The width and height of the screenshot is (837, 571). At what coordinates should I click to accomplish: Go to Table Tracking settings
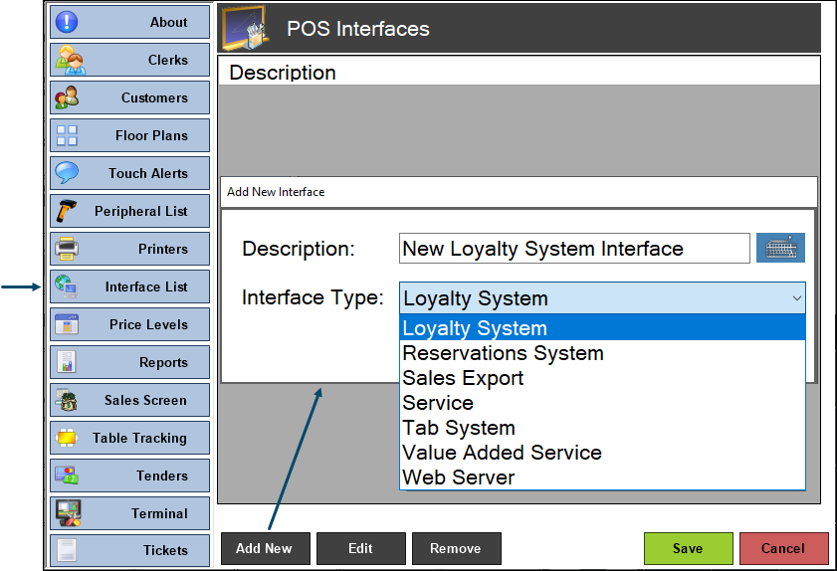click(x=129, y=438)
